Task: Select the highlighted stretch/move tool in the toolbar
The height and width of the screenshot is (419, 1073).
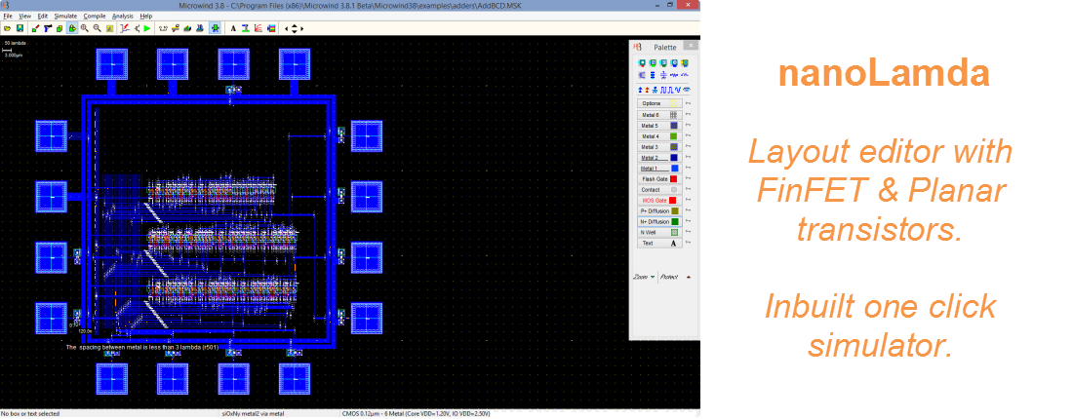Action: pyautogui.click(x=72, y=28)
